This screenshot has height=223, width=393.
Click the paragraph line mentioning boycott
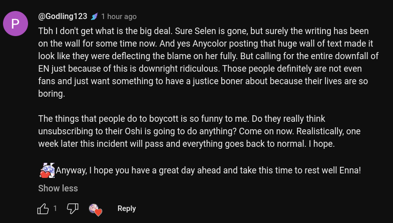click(x=182, y=119)
